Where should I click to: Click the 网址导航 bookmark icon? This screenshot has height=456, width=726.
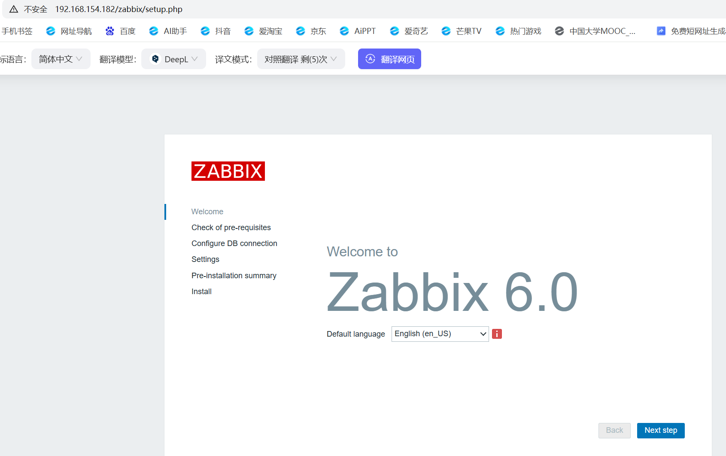coord(51,31)
